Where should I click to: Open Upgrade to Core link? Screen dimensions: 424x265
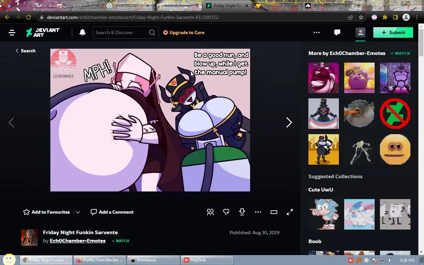click(x=184, y=32)
